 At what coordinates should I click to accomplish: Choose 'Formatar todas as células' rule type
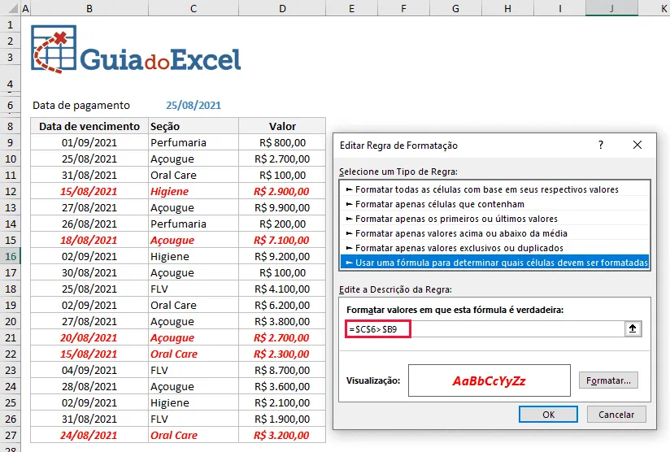(x=495, y=189)
